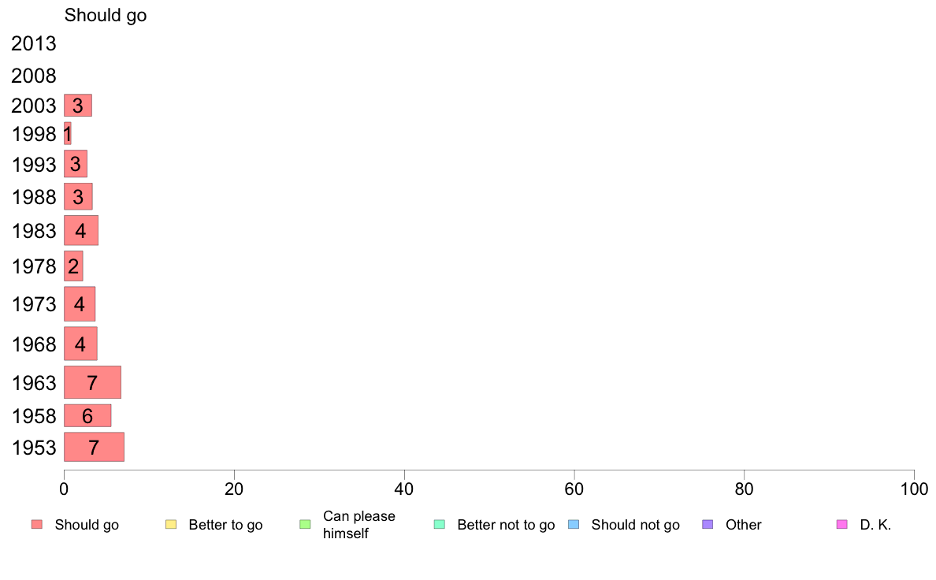Viewport: 936px width, 580px height.
Task: Click the 2008 year axis label
Action: [x=33, y=76]
